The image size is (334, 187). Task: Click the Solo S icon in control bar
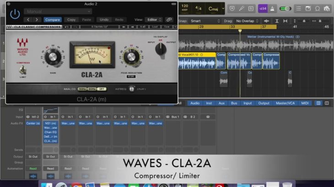[251, 9]
